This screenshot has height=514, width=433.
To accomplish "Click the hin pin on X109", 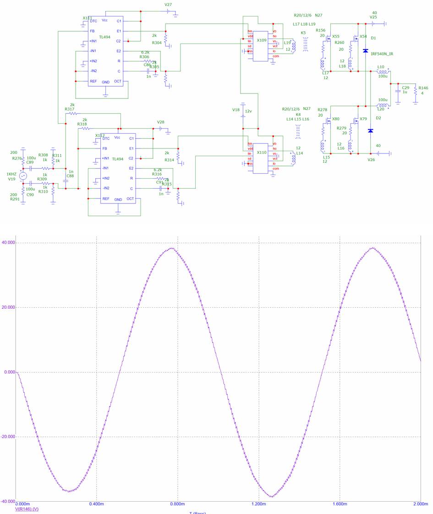I will pos(250,32).
